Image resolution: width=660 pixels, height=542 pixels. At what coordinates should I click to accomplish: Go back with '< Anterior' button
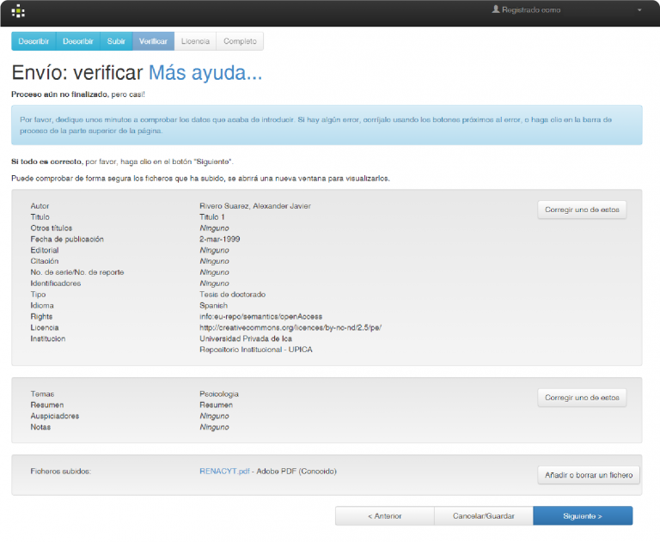coord(384,515)
